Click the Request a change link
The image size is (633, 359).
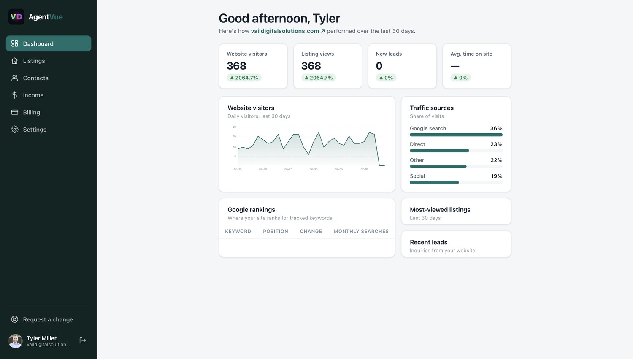[49, 319]
